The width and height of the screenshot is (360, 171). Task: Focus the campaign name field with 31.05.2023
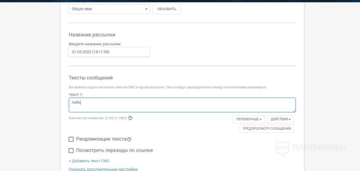pos(109,52)
